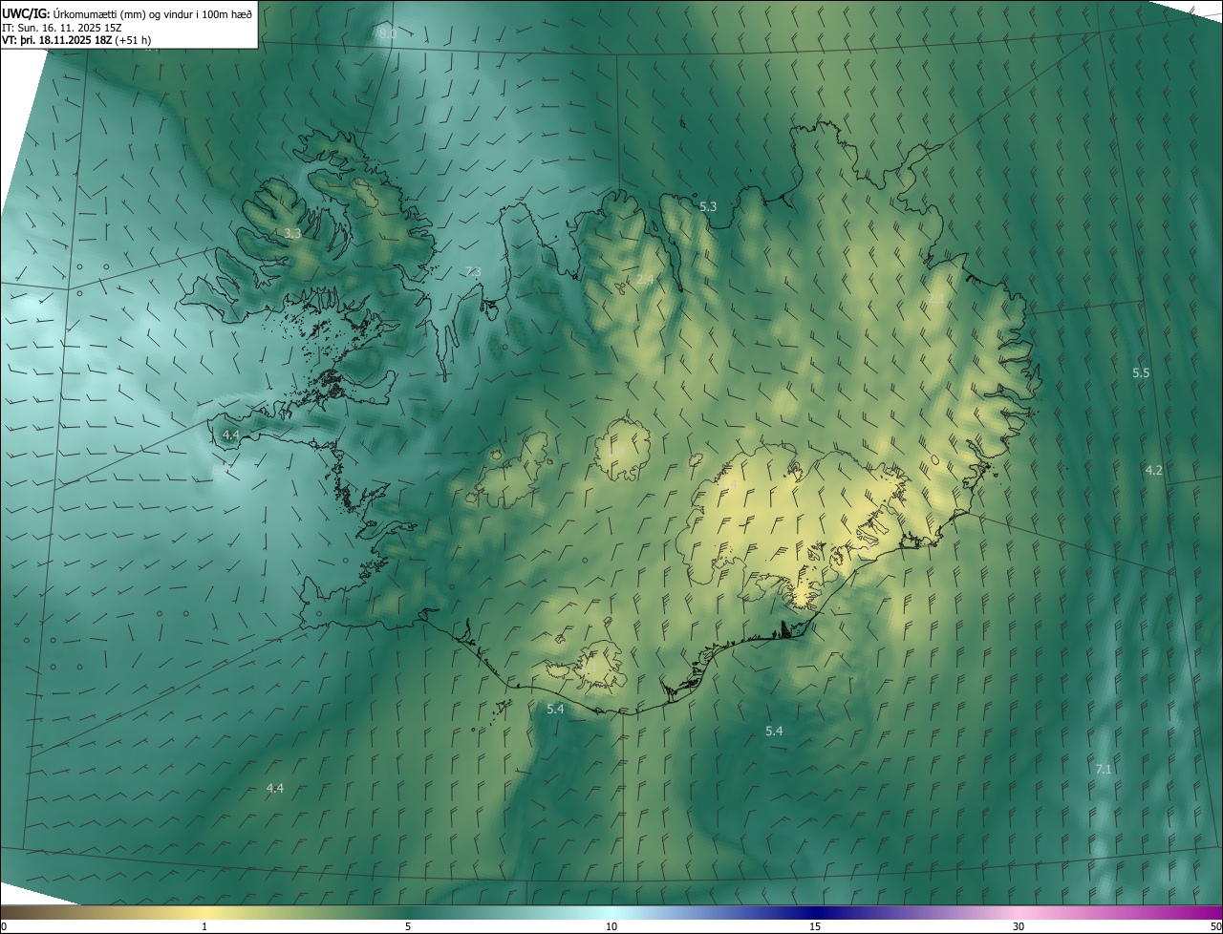
Task: Click the 7.3 value label
Action: click(x=472, y=272)
